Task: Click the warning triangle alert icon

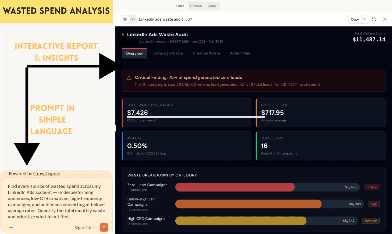Action: pos(129,78)
